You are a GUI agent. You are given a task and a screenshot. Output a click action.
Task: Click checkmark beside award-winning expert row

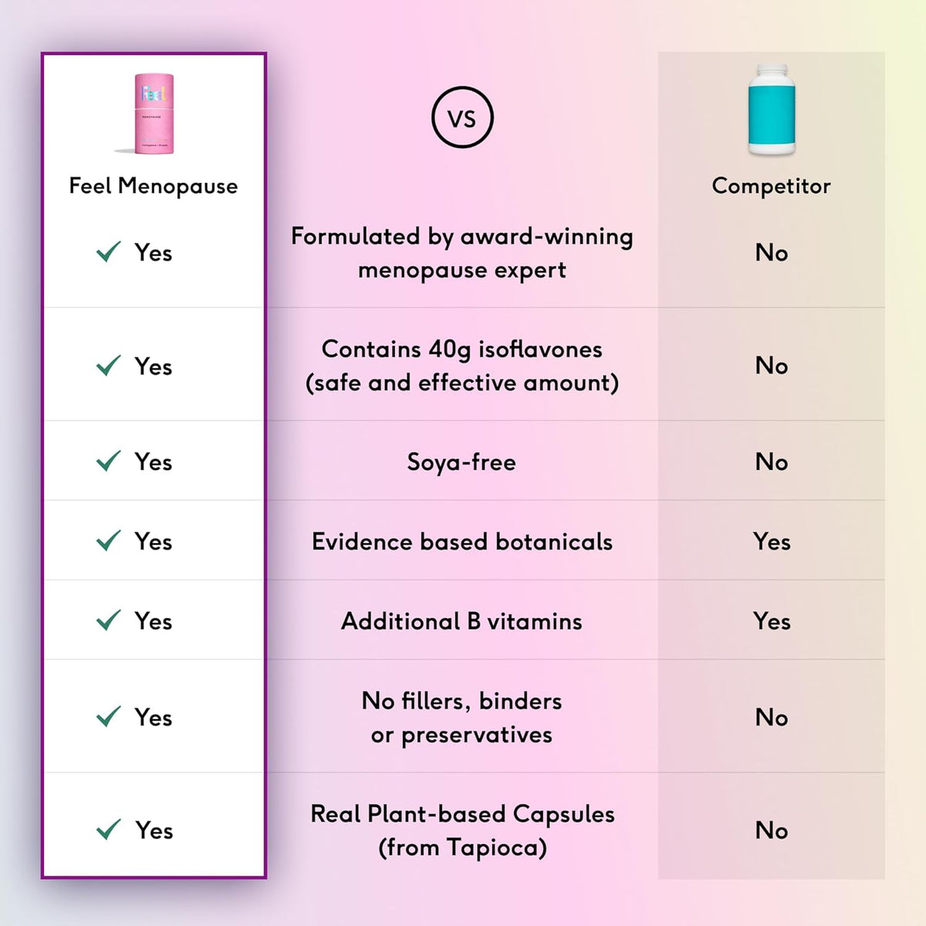[x=109, y=252]
